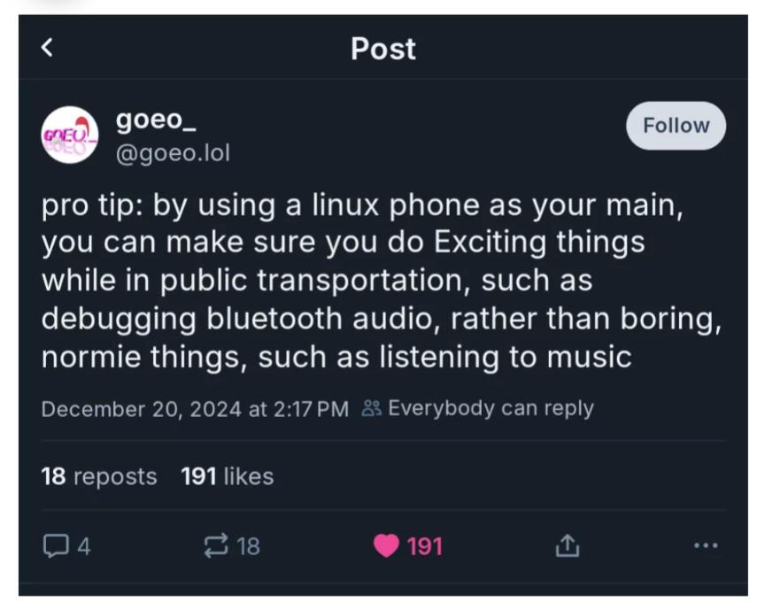This screenshot has height=610, width=765.
Task: Open the December 20, 2024 timestamp
Action: point(195,408)
